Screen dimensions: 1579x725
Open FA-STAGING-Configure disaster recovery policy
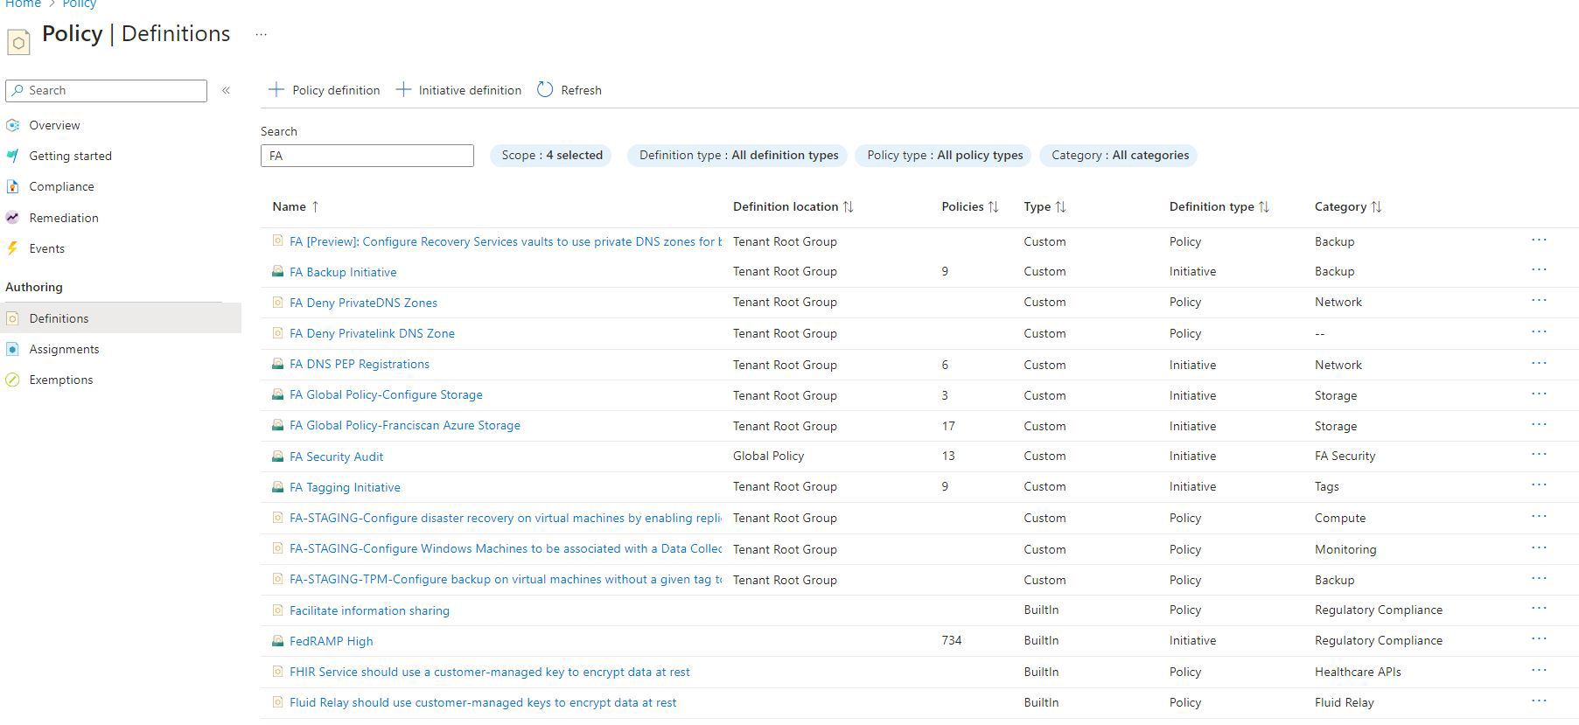click(506, 518)
